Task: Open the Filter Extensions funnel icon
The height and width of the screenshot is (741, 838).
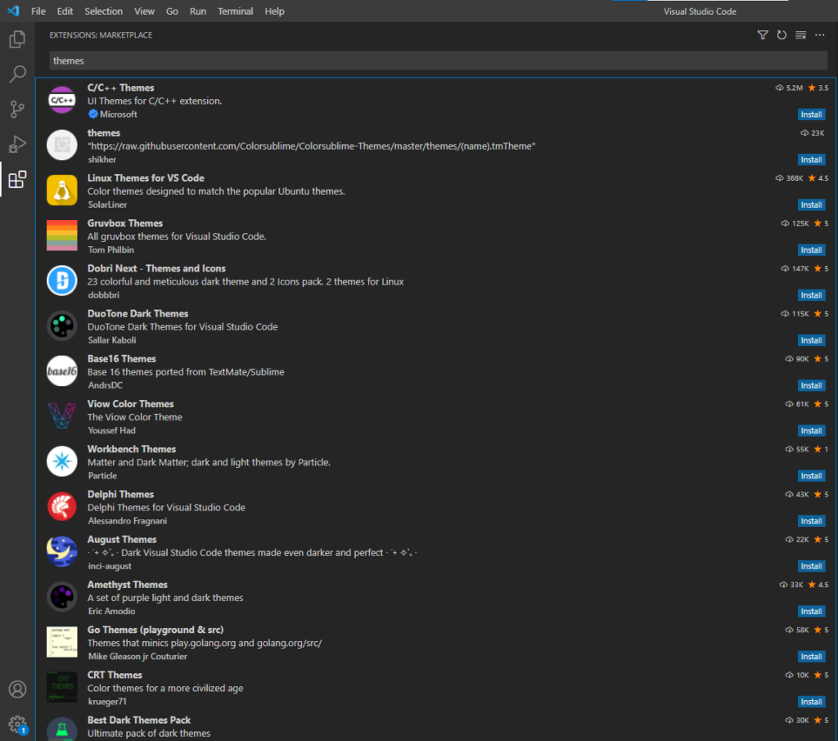Action: click(x=763, y=34)
